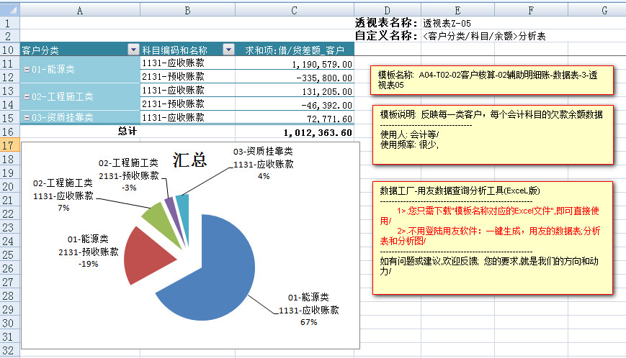Select the grand total cell 1,012,363.60
The width and height of the screenshot is (626, 358).
click(x=317, y=132)
